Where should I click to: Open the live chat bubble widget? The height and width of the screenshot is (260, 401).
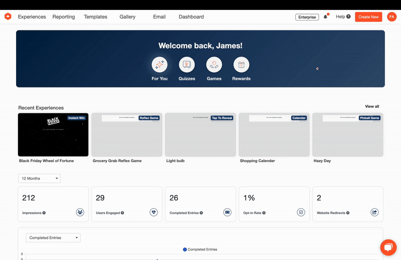click(x=388, y=247)
